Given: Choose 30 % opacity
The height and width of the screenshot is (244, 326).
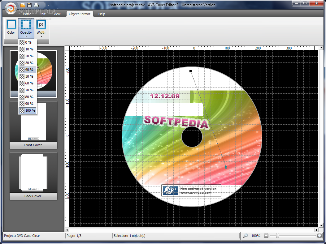Looking at the screenshot, I should tap(28, 63).
